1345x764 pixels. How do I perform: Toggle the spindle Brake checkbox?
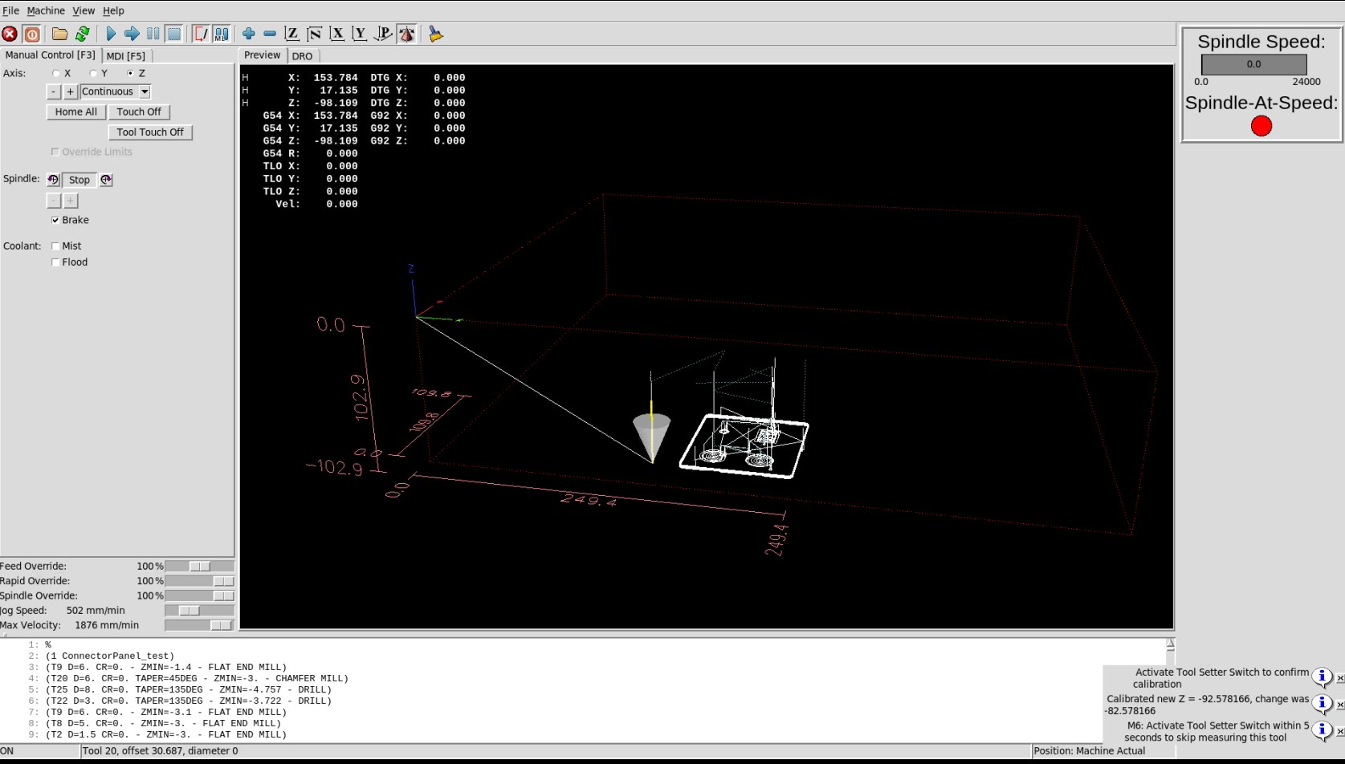[55, 220]
